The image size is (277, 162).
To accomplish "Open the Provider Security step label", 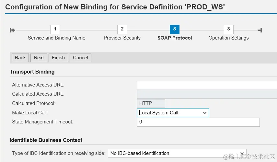I will (x=122, y=38).
